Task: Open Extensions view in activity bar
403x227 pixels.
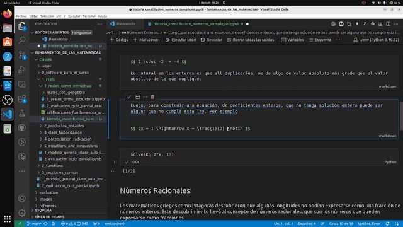Action: point(22,98)
